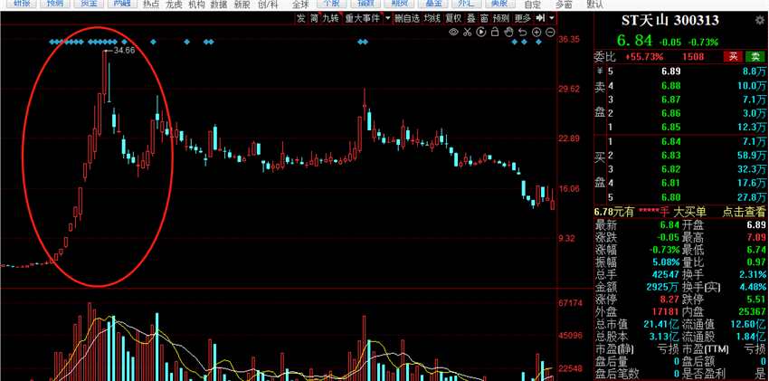Open the 全球 menu

coord(300,5)
